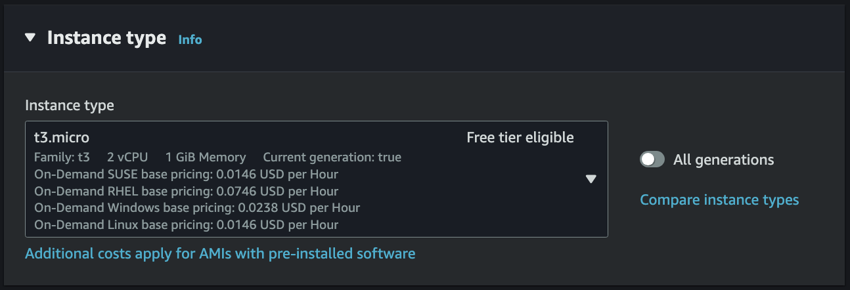Open the Compare instance types link

click(x=719, y=199)
